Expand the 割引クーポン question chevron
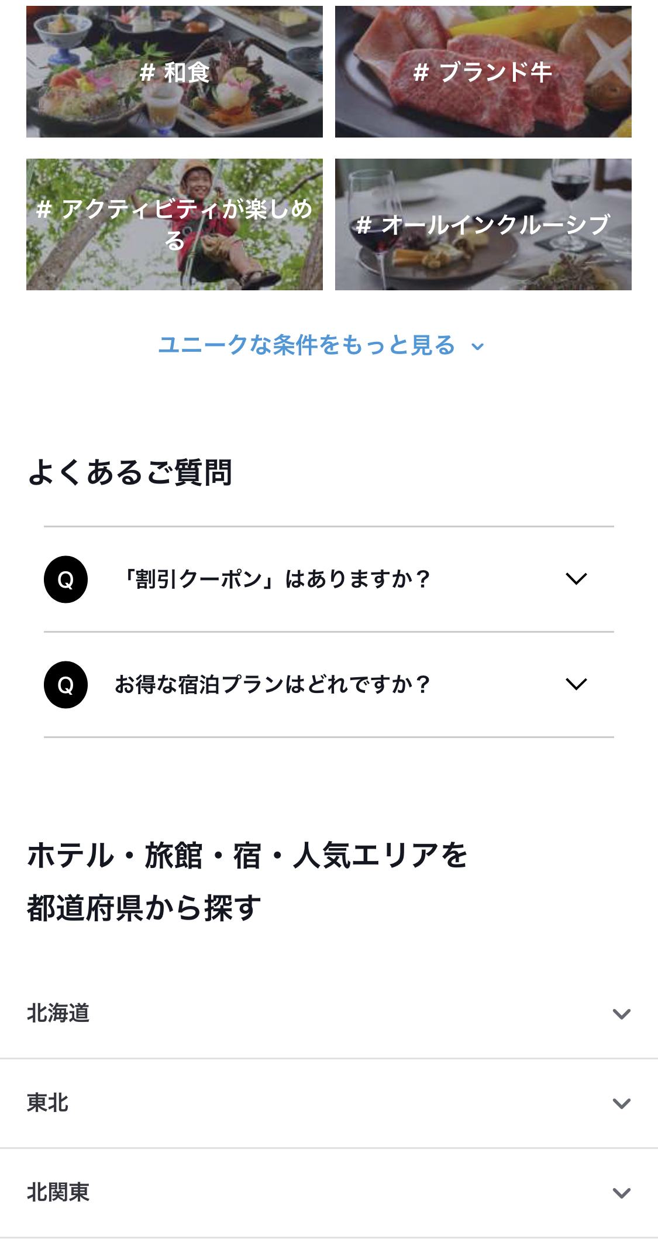 click(576, 579)
